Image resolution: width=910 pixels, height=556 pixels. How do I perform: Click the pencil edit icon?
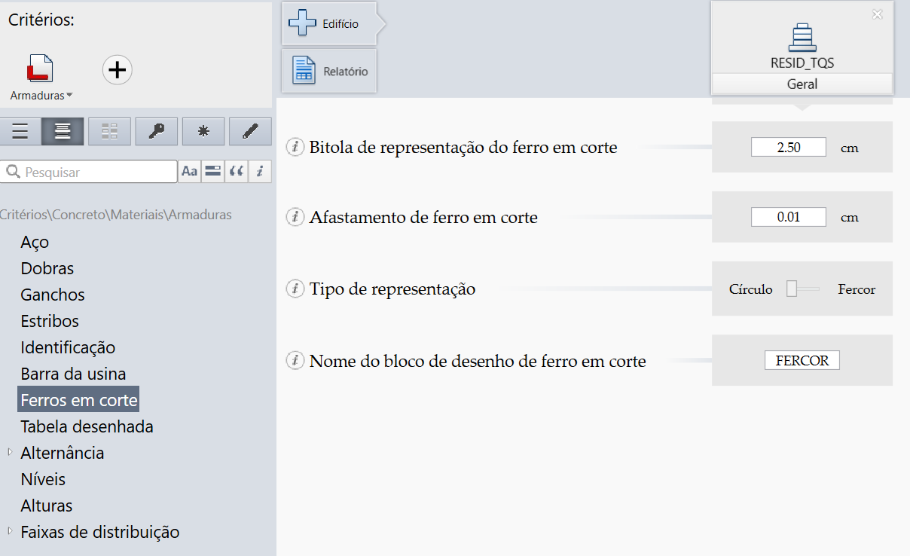250,132
